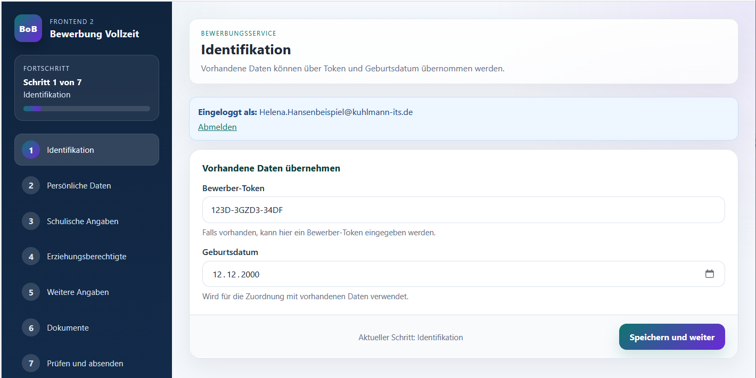The image size is (756, 378).
Task: Click the Abmelden link
Action: click(217, 127)
